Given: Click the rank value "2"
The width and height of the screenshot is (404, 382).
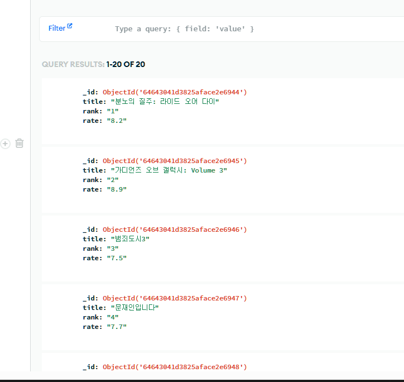Looking at the screenshot, I should [x=113, y=180].
